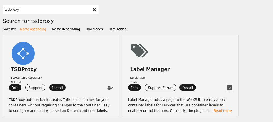Select EDACerton's Repository author label
Viewport: 273px width, 122px height.
pos(26,77)
